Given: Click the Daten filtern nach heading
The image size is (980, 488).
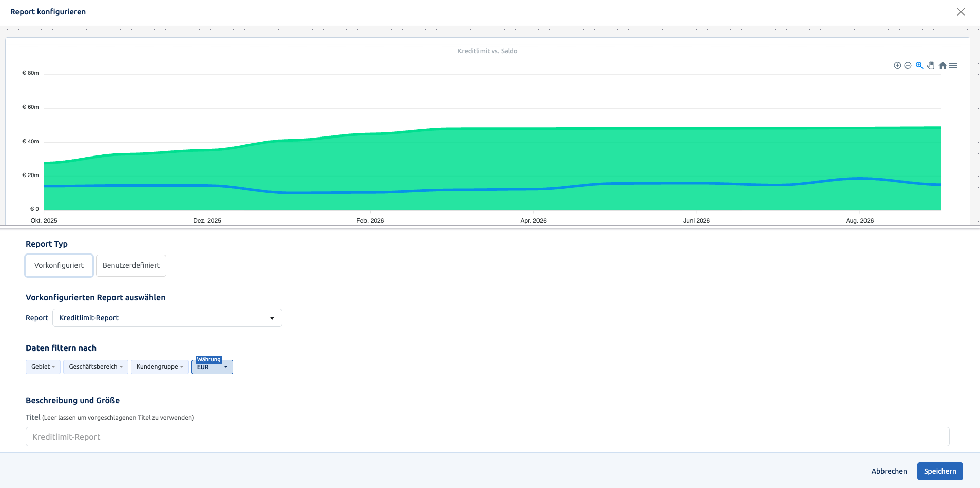Looking at the screenshot, I should pos(61,348).
